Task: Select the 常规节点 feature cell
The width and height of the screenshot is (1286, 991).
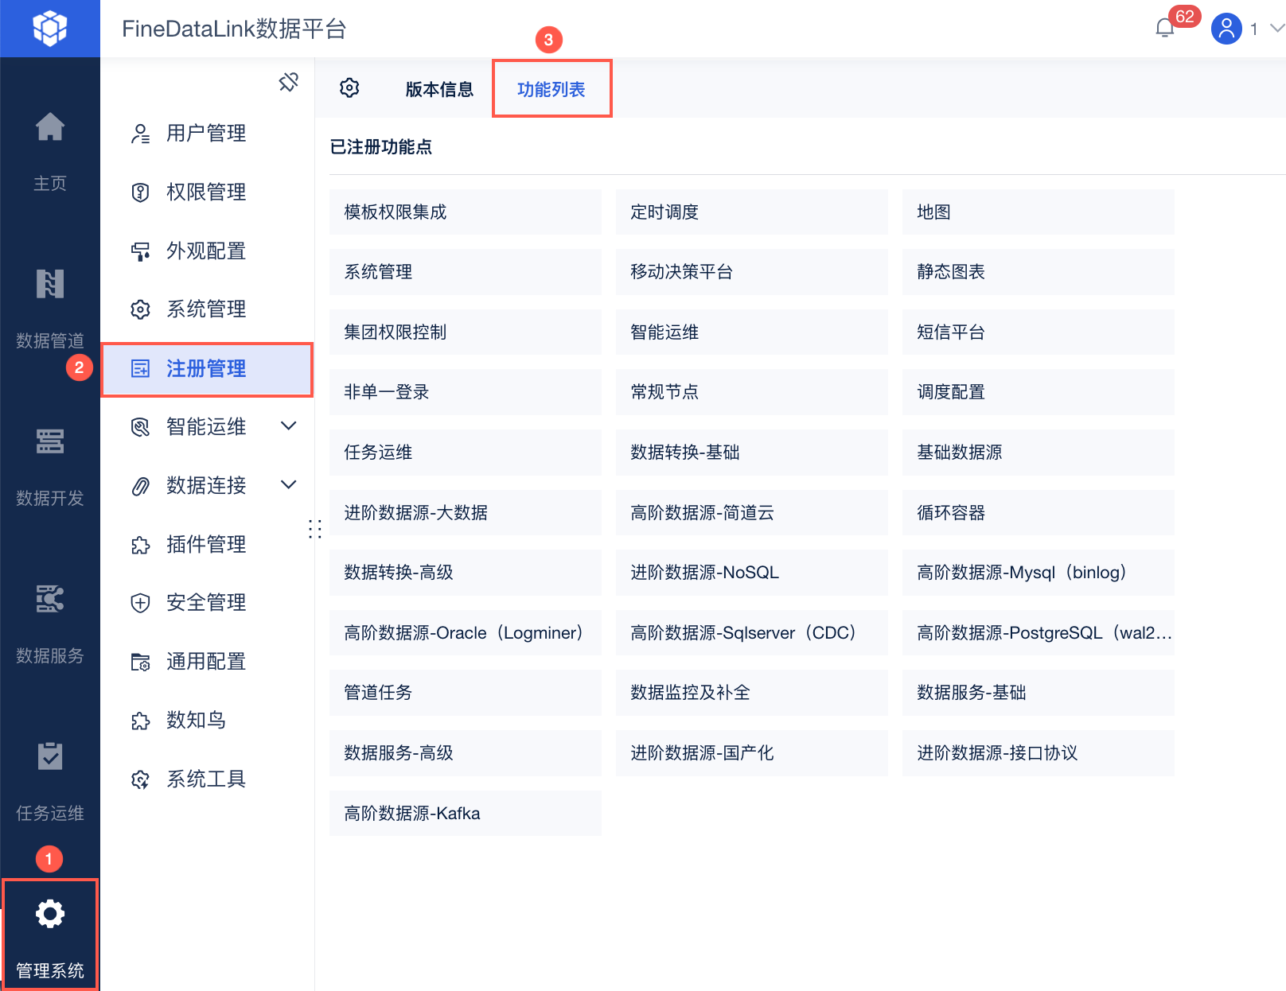Action: [752, 392]
